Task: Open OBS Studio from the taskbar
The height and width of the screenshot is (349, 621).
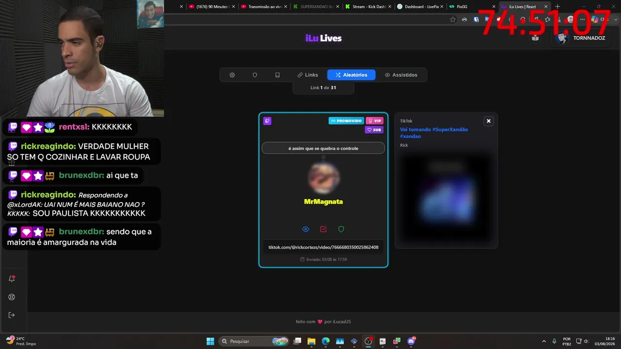Action: [x=368, y=341]
